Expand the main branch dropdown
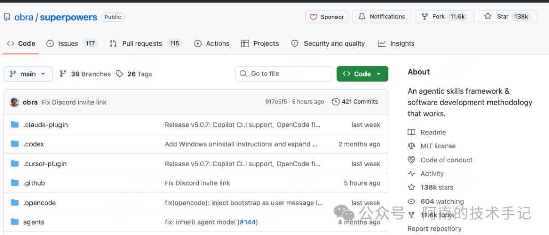This screenshot has width=549, height=235. (x=27, y=74)
